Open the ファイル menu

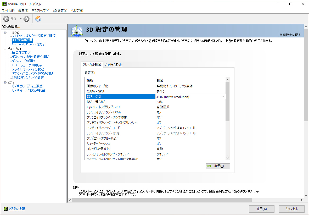click(8, 11)
